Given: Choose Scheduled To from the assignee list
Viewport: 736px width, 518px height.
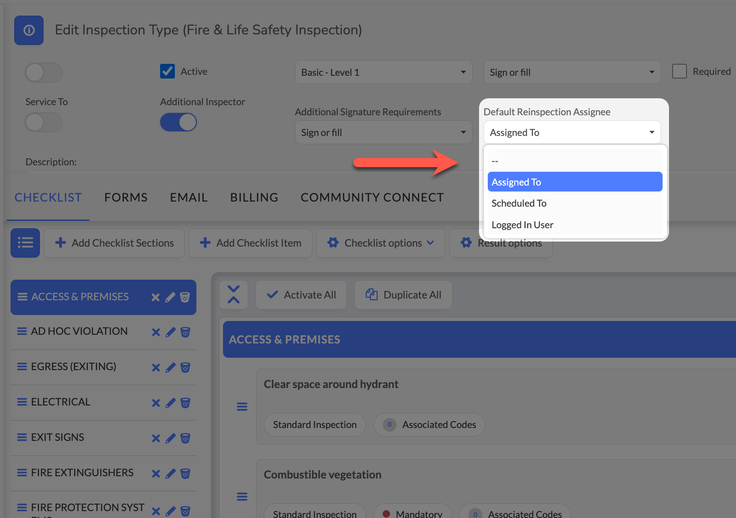Looking at the screenshot, I should pyautogui.click(x=519, y=203).
